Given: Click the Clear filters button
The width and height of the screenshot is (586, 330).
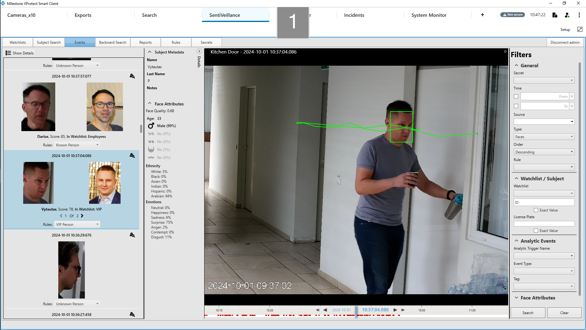Looking at the screenshot, I should [564, 313].
